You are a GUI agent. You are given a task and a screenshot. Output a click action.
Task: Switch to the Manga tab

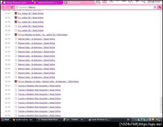tap(16, 3)
